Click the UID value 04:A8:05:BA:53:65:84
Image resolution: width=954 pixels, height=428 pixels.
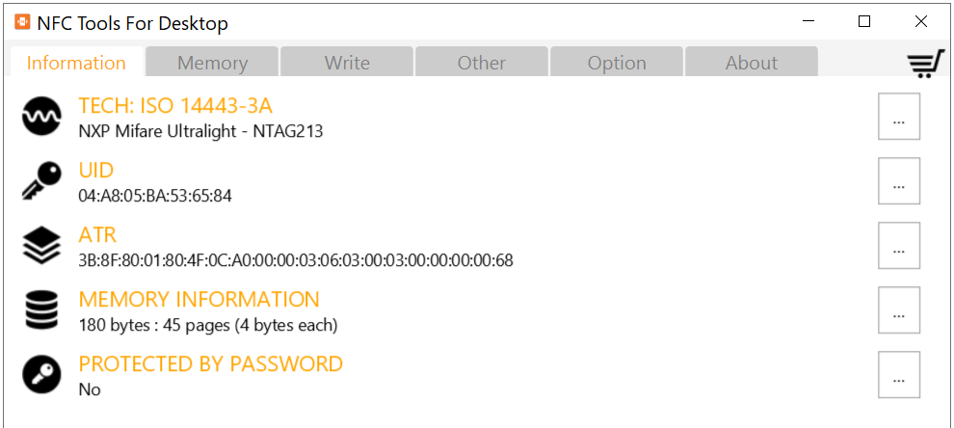click(155, 196)
